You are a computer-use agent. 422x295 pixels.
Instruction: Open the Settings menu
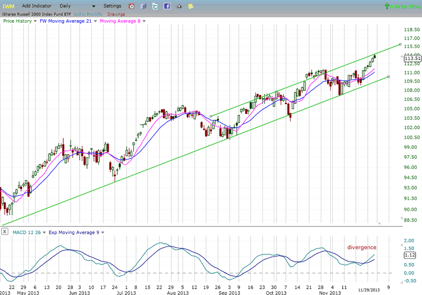112,6
